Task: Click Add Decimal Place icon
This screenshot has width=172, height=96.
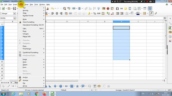Action: [x=108, y=13]
